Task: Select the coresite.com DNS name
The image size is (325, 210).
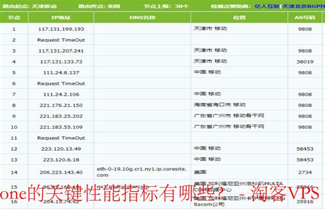Action: point(142,172)
